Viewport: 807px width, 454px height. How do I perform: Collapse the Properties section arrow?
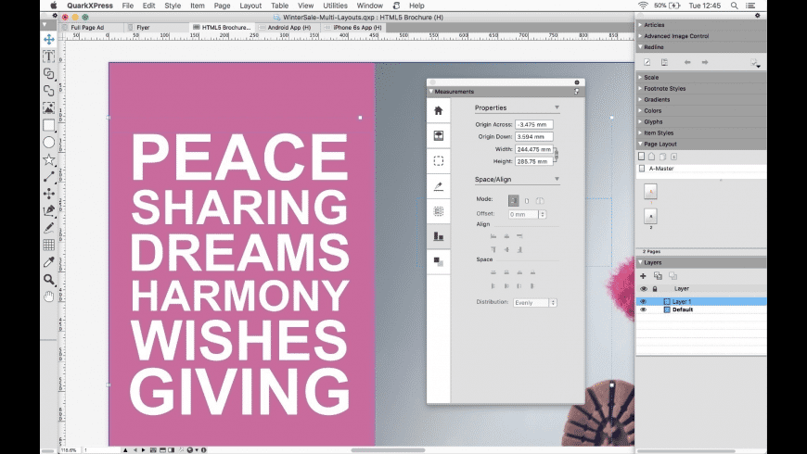[557, 107]
